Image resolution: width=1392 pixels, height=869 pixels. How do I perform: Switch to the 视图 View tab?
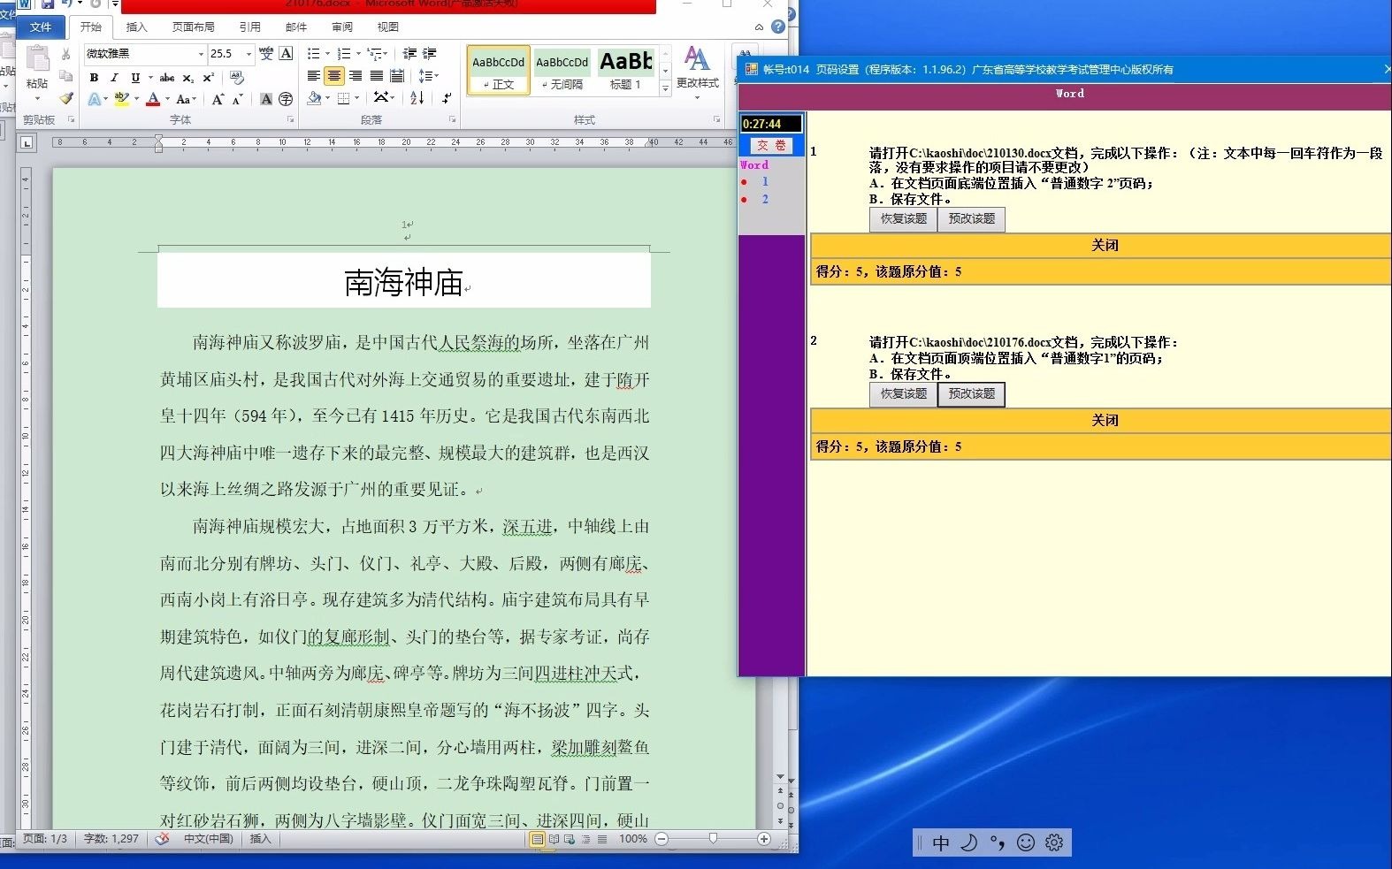(387, 27)
